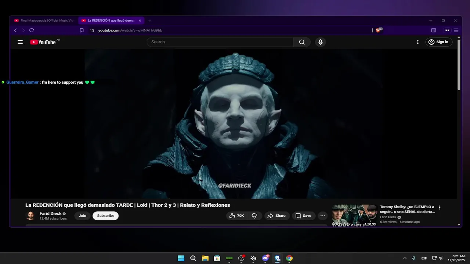The image size is (470, 264).
Task: Dislike the video
Action: pyautogui.click(x=254, y=216)
